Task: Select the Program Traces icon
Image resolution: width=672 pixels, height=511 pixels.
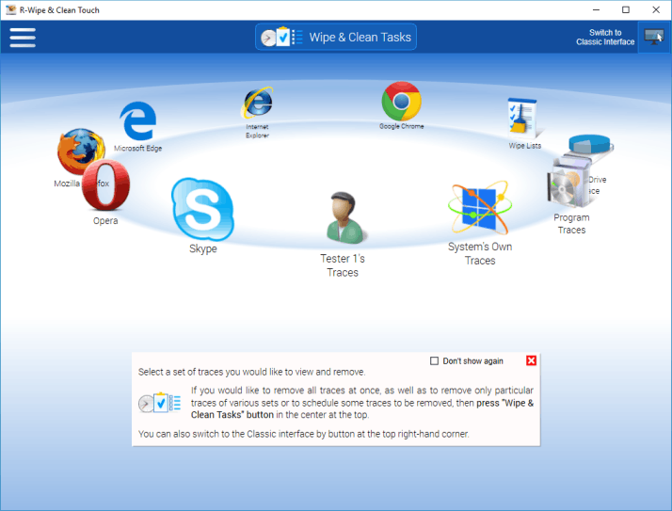Action: tap(570, 188)
